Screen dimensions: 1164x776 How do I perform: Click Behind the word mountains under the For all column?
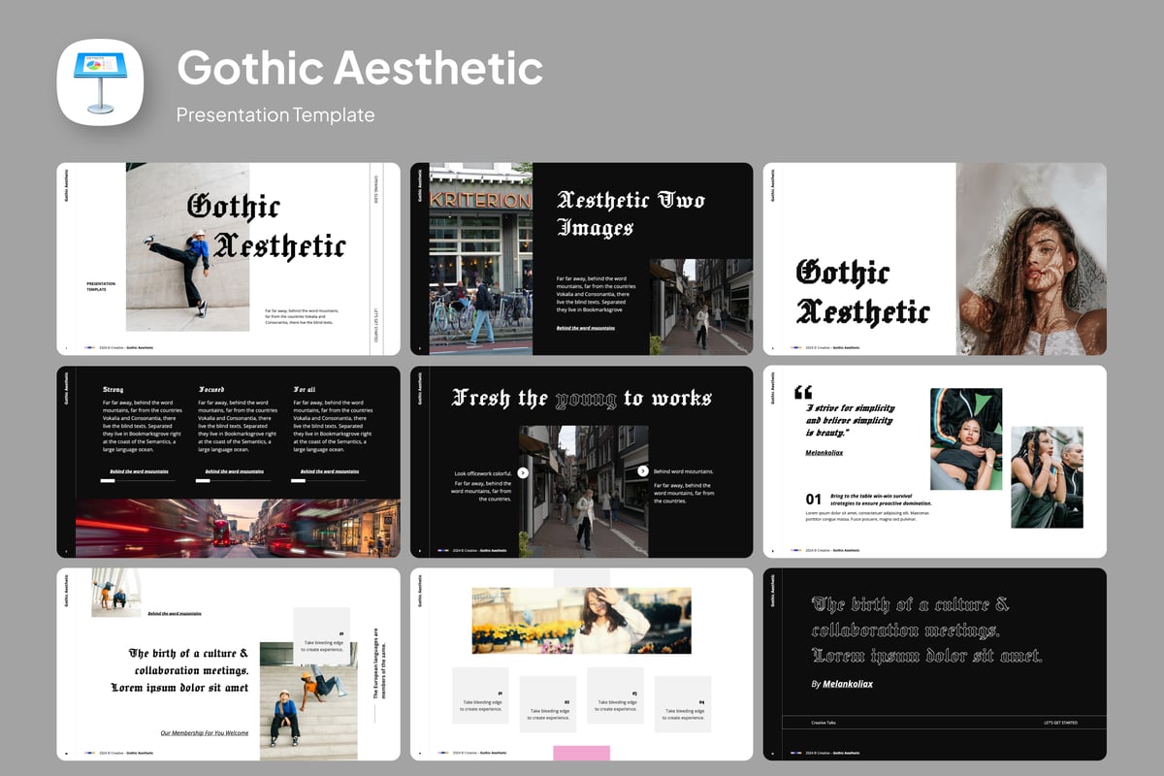329,471
